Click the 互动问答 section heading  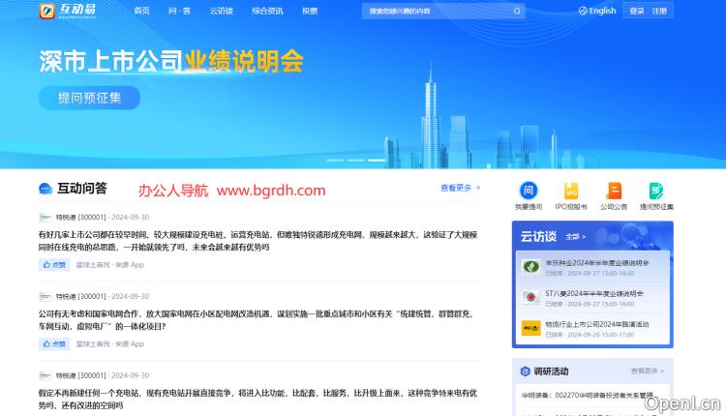[82, 189]
